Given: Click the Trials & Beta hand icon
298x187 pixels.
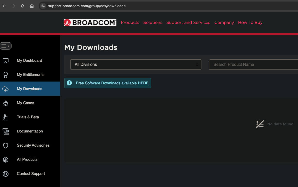Looking at the screenshot, I should (5, 117).
